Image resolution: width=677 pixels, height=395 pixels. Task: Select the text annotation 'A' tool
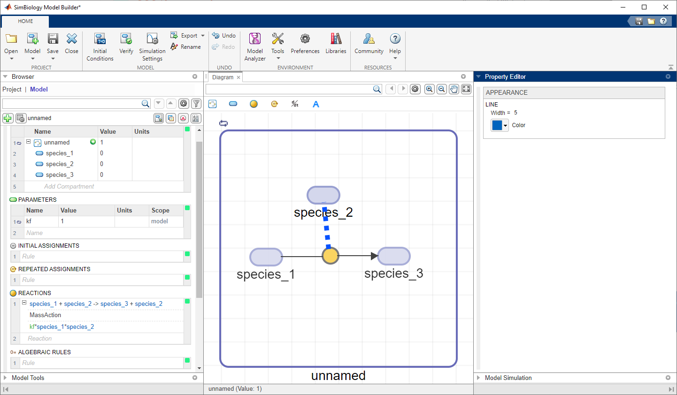pos(316,104)
